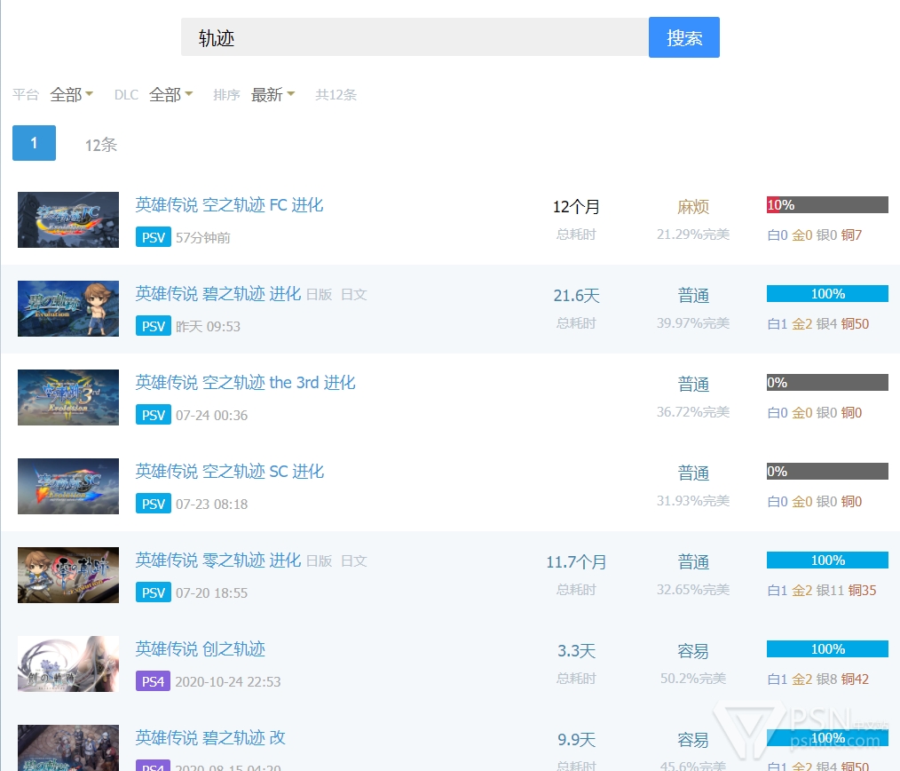Click the 空之轨迹 the 3rd 进化 title
This screenshot has height=771, width=900.
point(245,383)
